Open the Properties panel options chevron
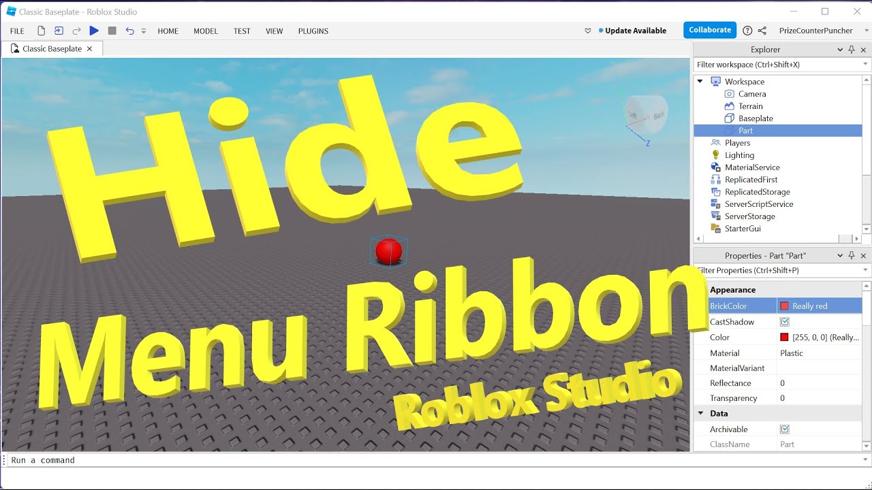The height and width of the screenshot is (490, 872). pyautogui.click(x=840, y=256)
